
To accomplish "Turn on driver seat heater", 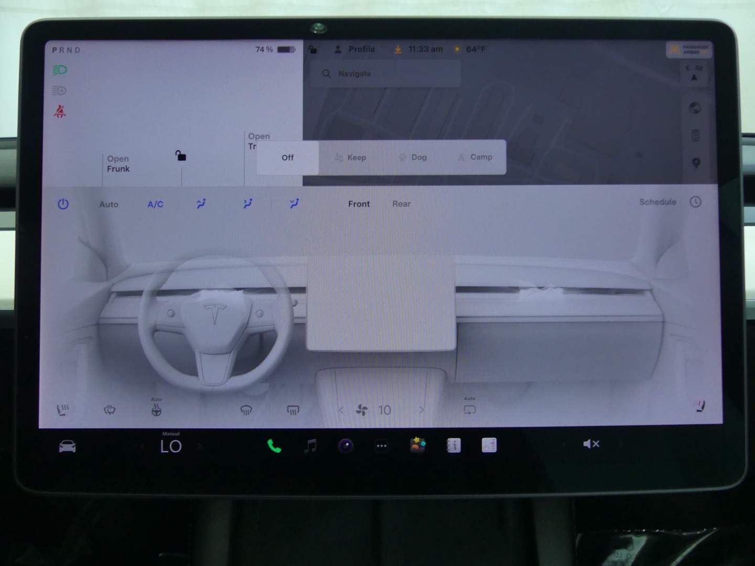I will click(62, 410).
